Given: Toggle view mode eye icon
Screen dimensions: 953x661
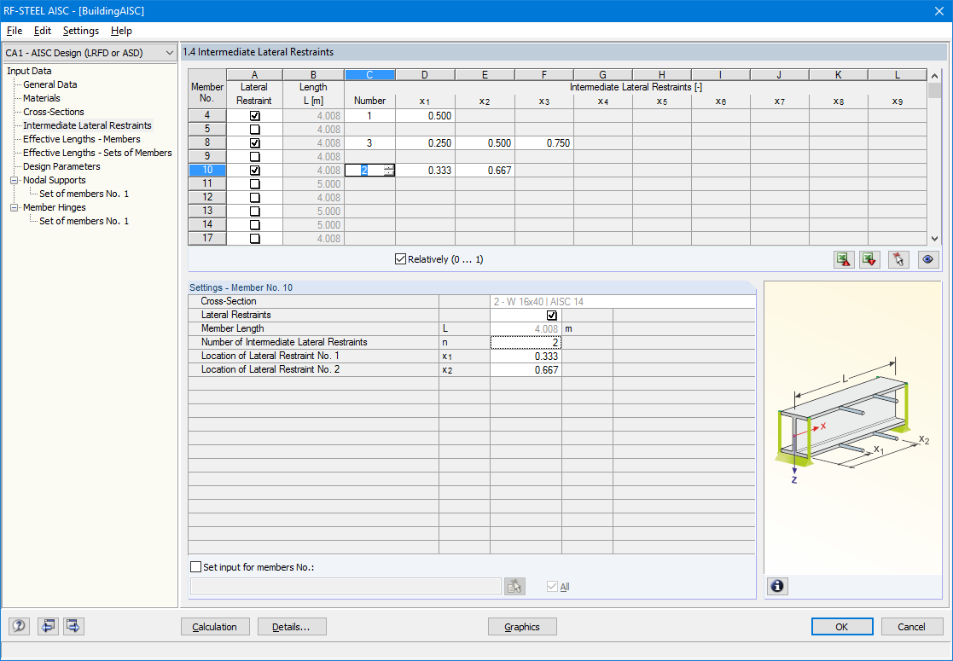Looking at the screenshot, I should pyautogui.click(x=928, y=259).
